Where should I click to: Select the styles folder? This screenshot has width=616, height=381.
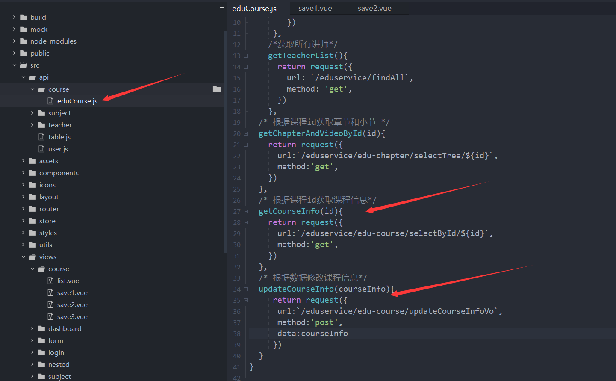coord(48,233)
